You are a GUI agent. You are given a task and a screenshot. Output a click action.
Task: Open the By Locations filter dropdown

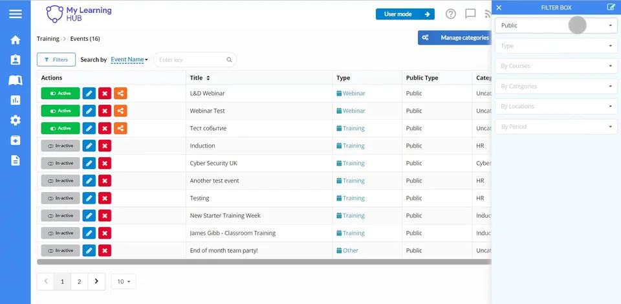pyautogui.click(x=556, y=107)
